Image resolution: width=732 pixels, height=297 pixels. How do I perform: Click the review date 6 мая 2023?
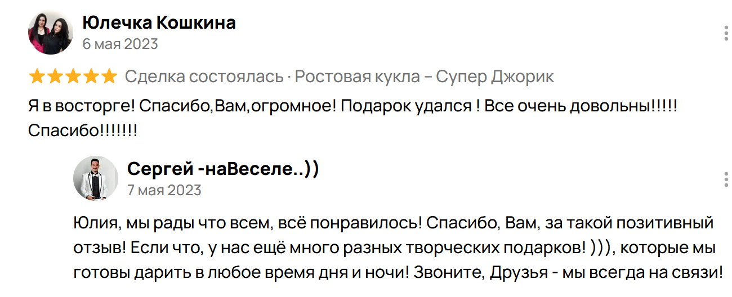click(120, 44)
